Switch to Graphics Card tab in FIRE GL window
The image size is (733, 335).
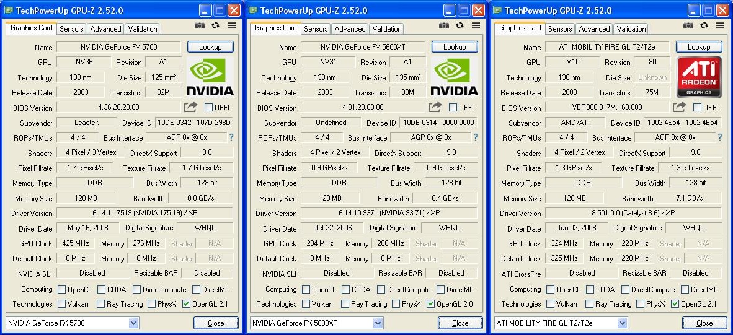pos(520,28)
